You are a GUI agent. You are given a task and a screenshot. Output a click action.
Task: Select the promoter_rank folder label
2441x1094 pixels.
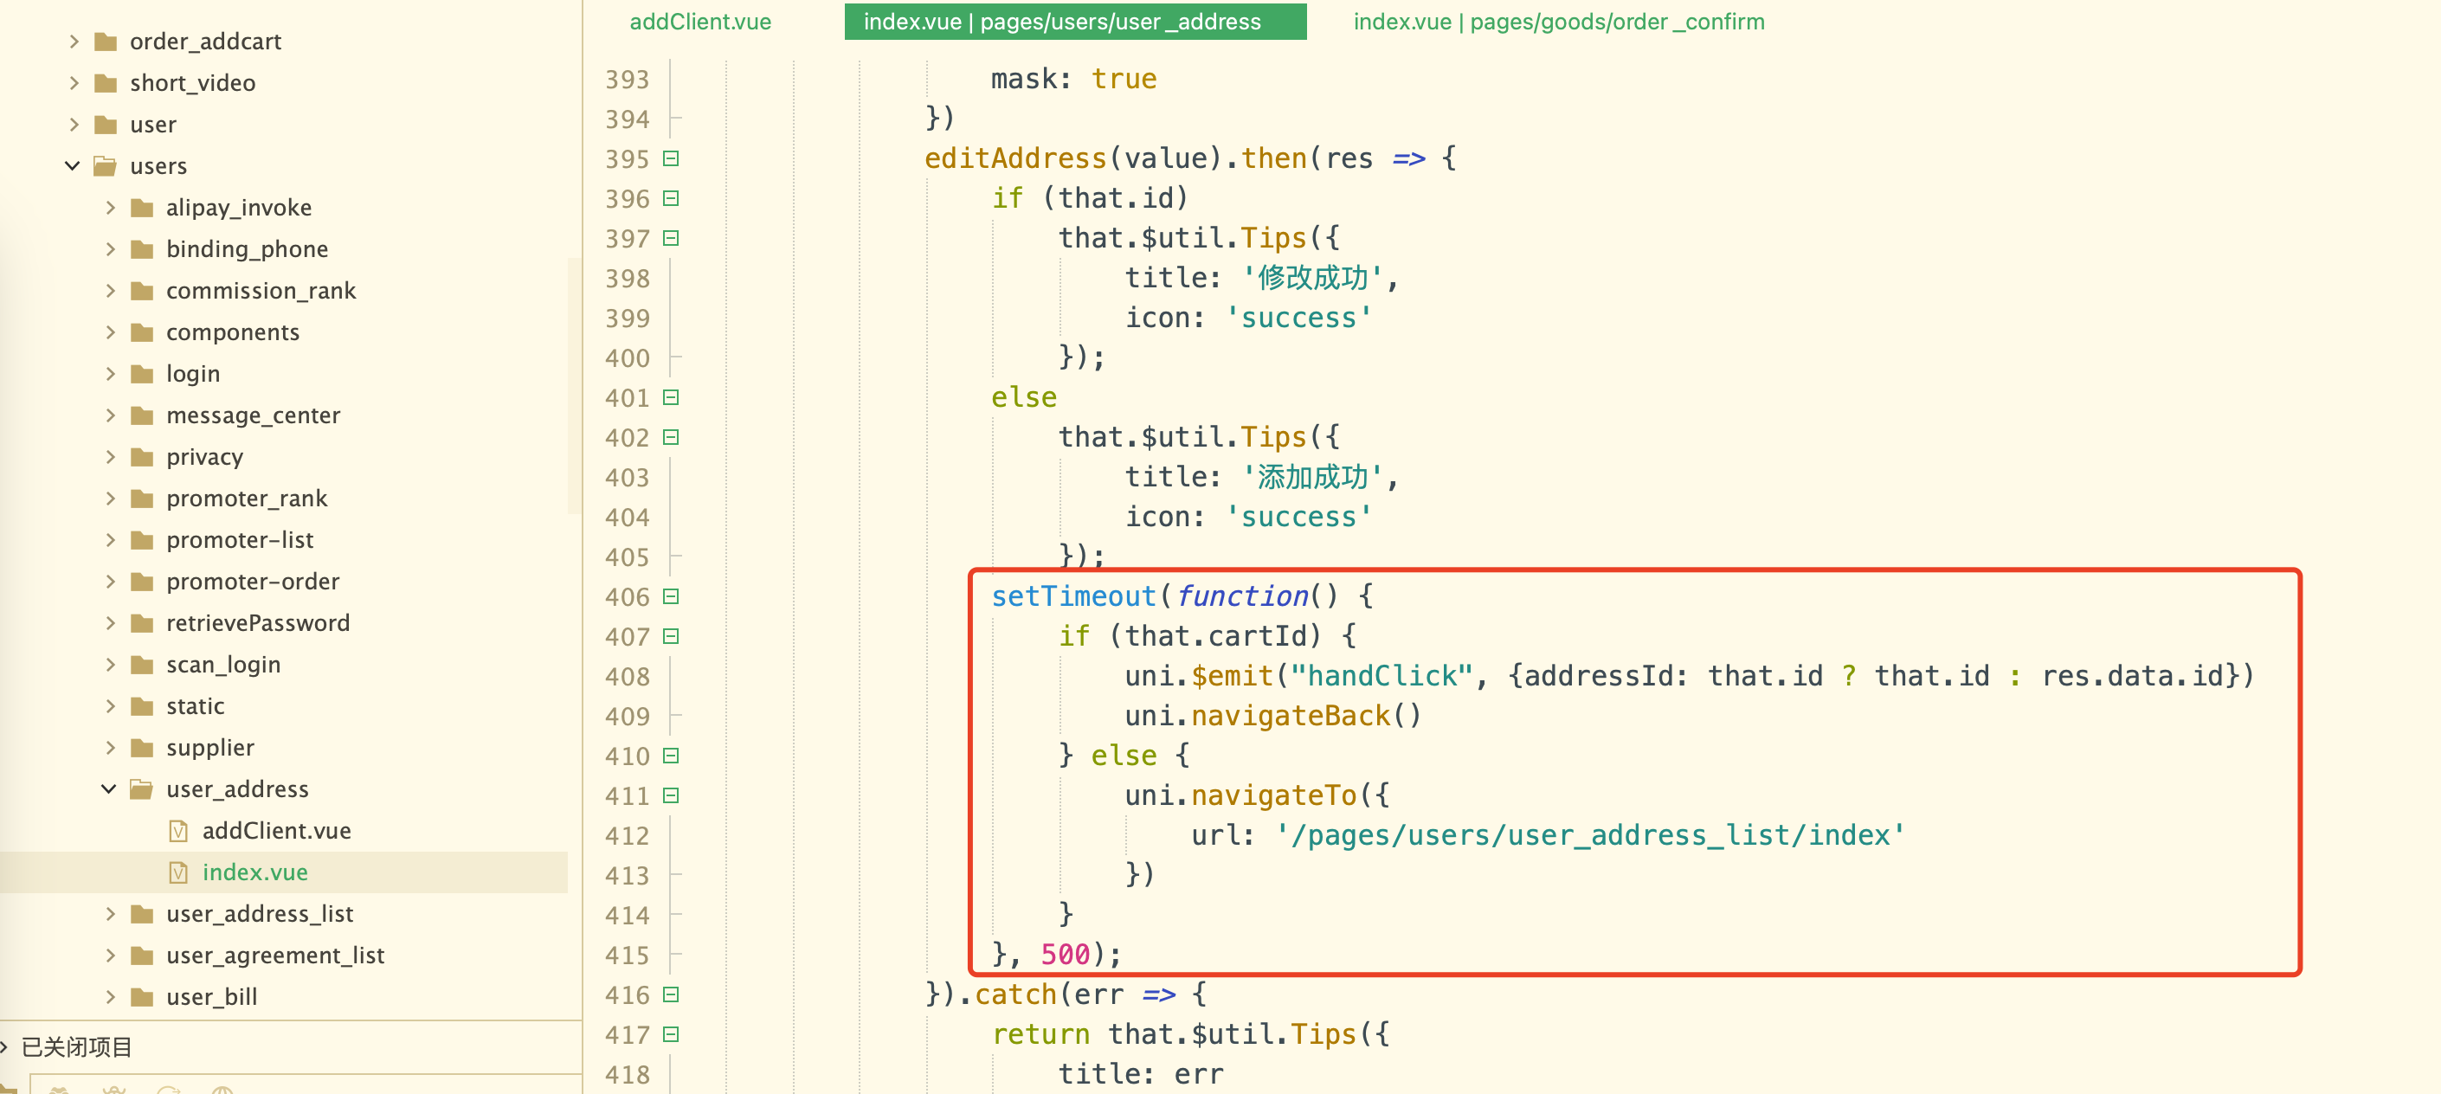tap(247, 499)
